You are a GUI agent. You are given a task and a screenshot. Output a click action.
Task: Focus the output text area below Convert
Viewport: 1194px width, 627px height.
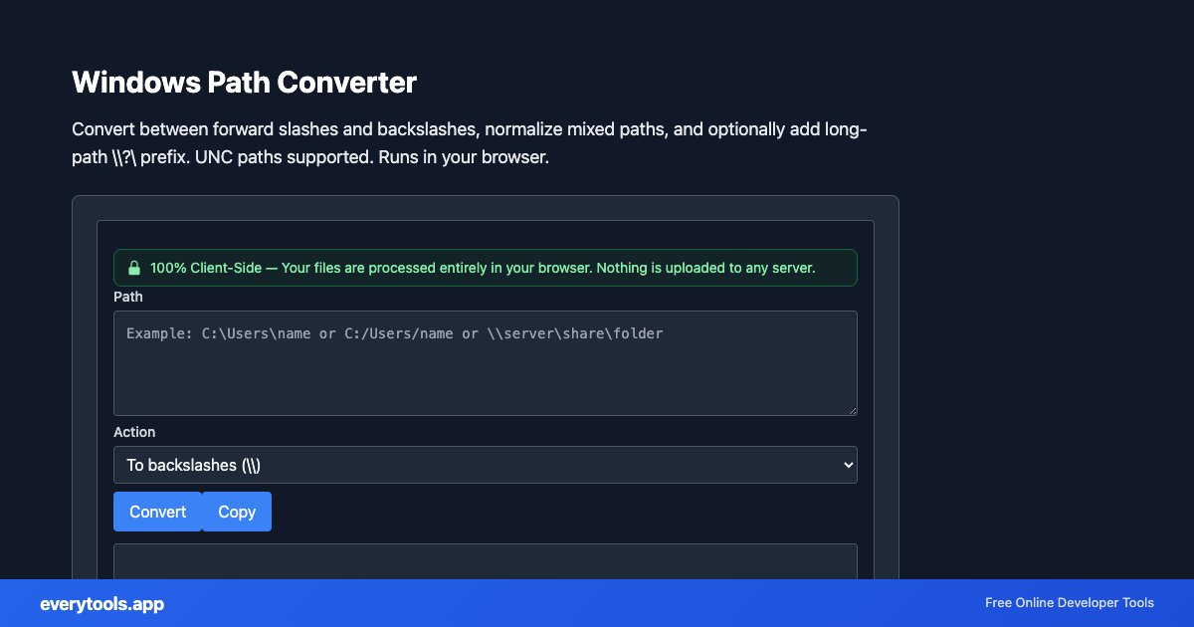tap(485, 559)
